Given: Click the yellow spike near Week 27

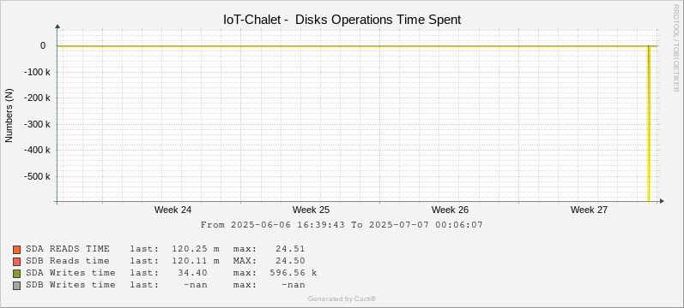Looking at the screenshot, I should [649, 123].
